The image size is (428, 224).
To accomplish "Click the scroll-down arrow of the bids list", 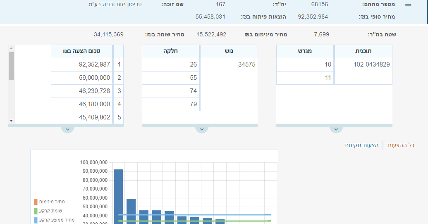I will (11, 120).
